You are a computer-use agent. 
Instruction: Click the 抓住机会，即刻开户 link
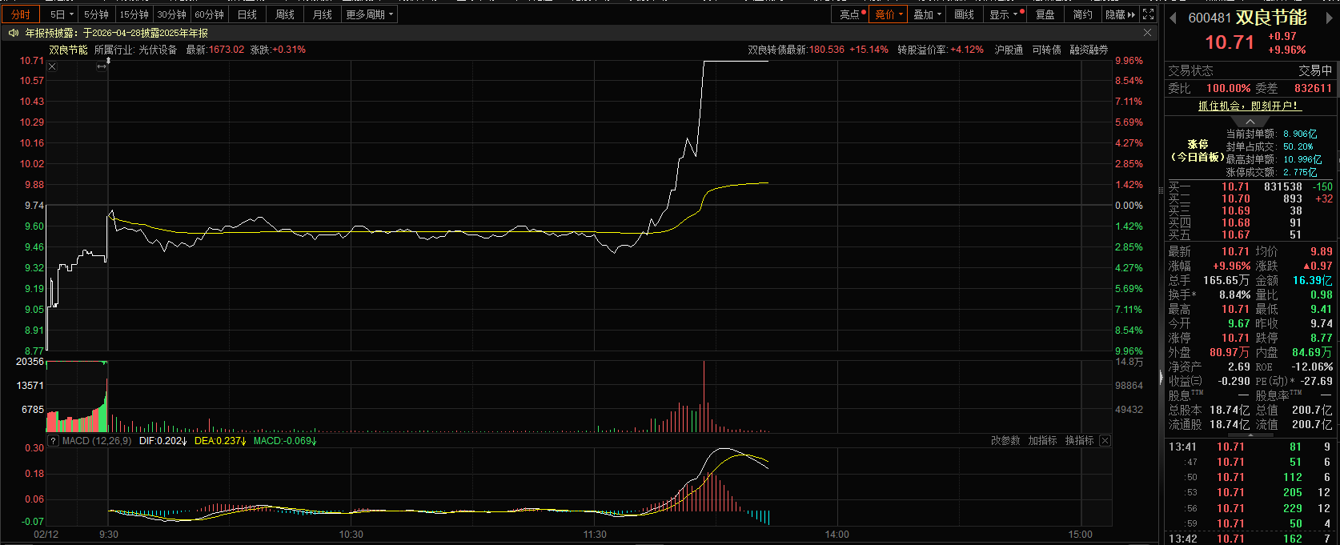[1249, 106]
